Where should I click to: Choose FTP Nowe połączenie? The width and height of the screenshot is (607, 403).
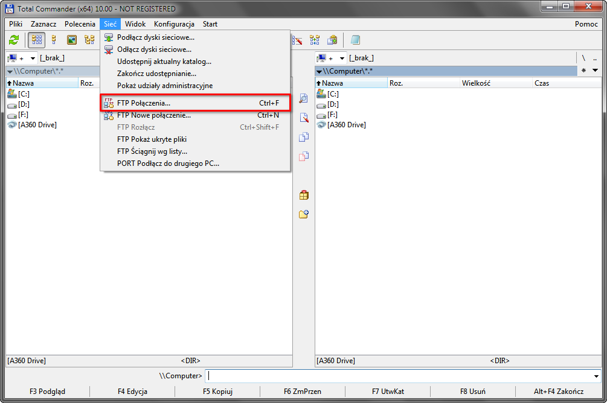[195, 115]
